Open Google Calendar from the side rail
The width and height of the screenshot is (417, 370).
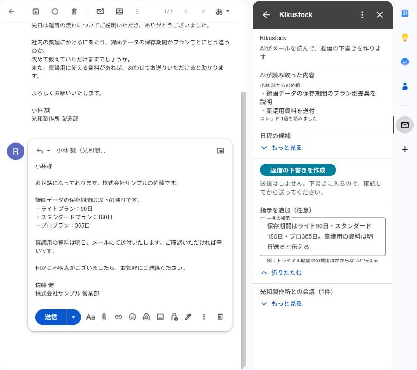pos(405,13)
